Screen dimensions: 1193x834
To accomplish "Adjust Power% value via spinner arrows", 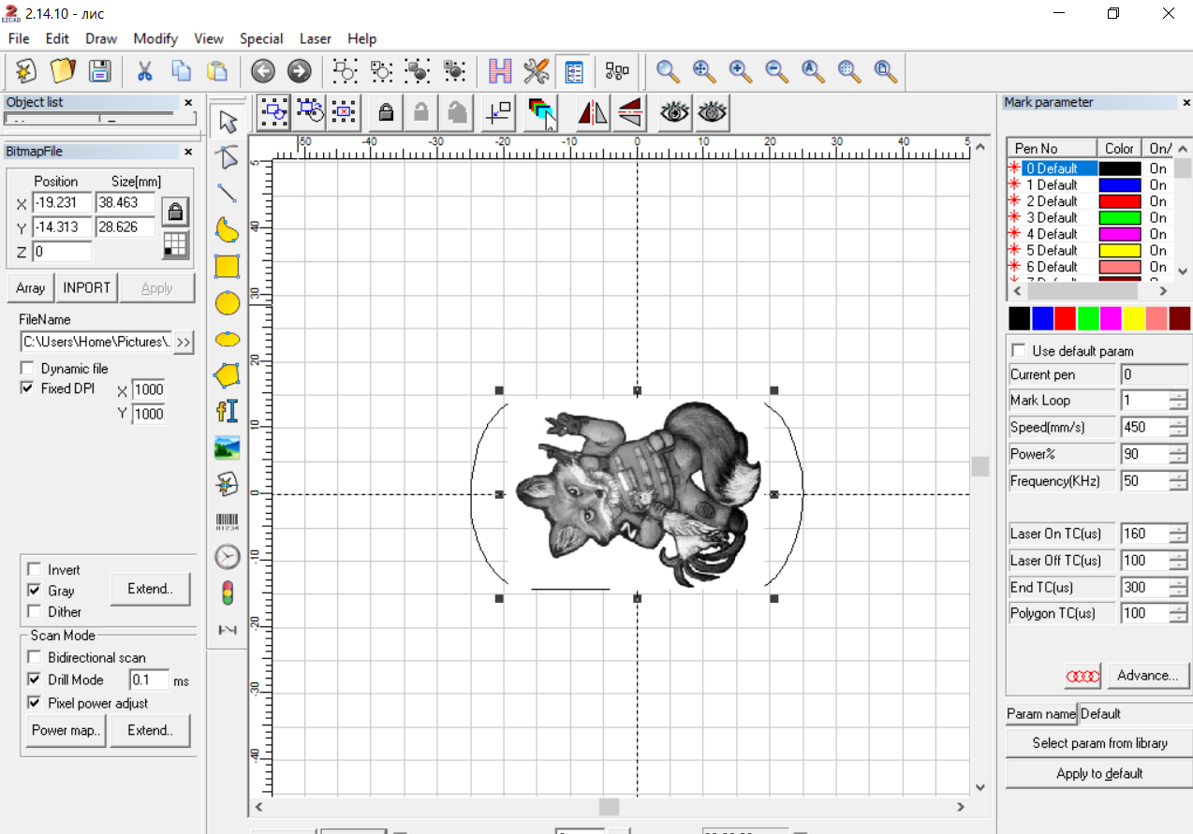I will tap(1179, 454).
